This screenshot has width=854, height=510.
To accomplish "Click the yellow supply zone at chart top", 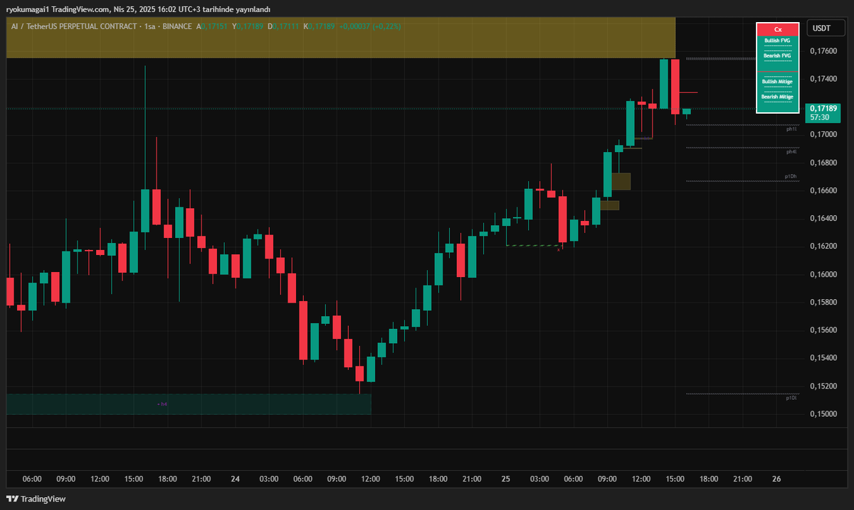I will pyautogui.click(x=340, y=38).
